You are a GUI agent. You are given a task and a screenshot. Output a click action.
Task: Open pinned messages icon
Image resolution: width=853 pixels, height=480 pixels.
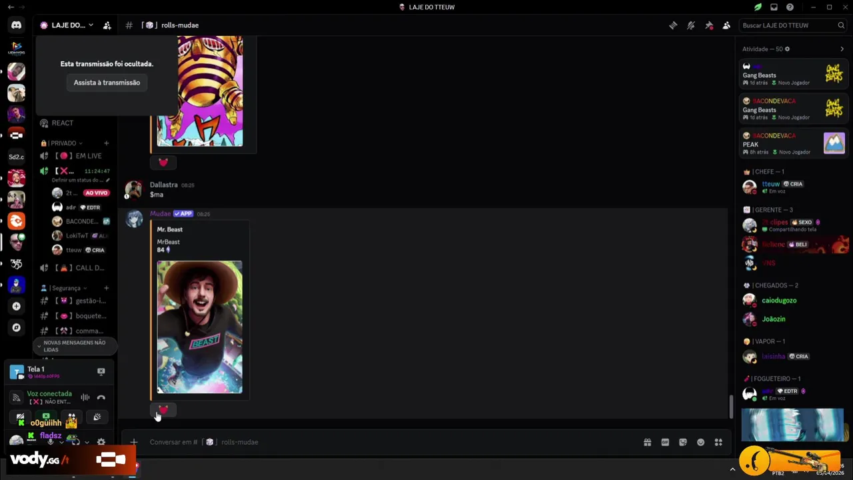(709, 25)
